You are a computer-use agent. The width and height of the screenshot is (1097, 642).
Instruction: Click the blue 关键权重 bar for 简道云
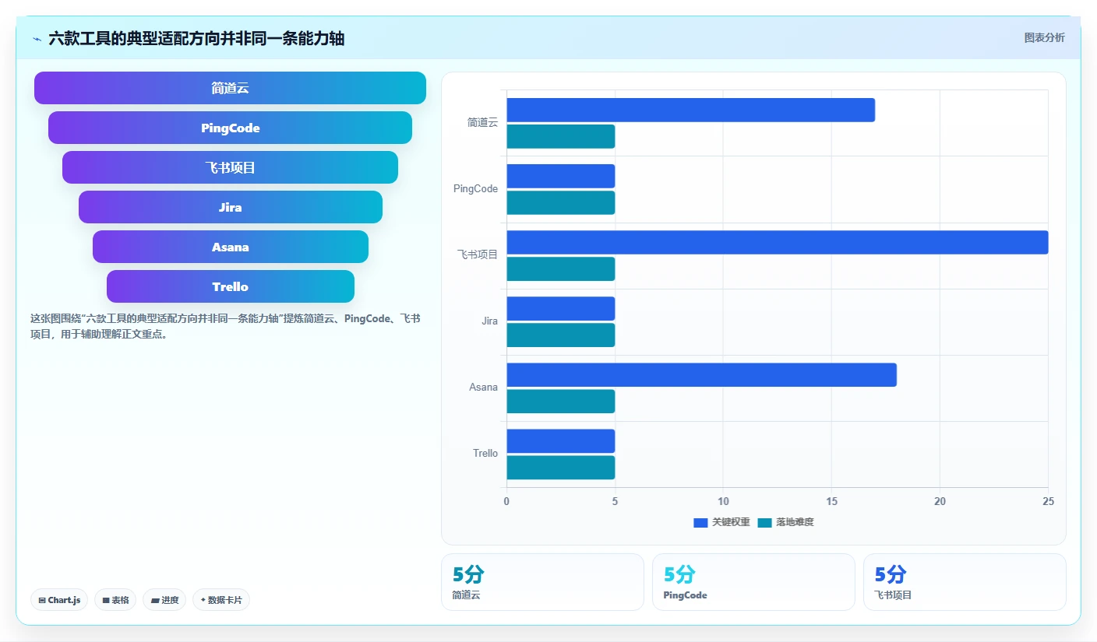click(690, 110)
